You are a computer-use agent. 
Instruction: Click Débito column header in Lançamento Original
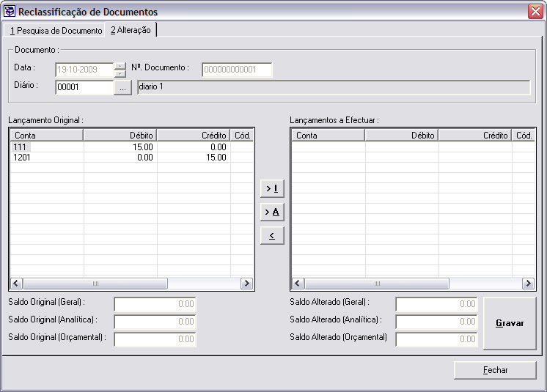click(120, 136)
